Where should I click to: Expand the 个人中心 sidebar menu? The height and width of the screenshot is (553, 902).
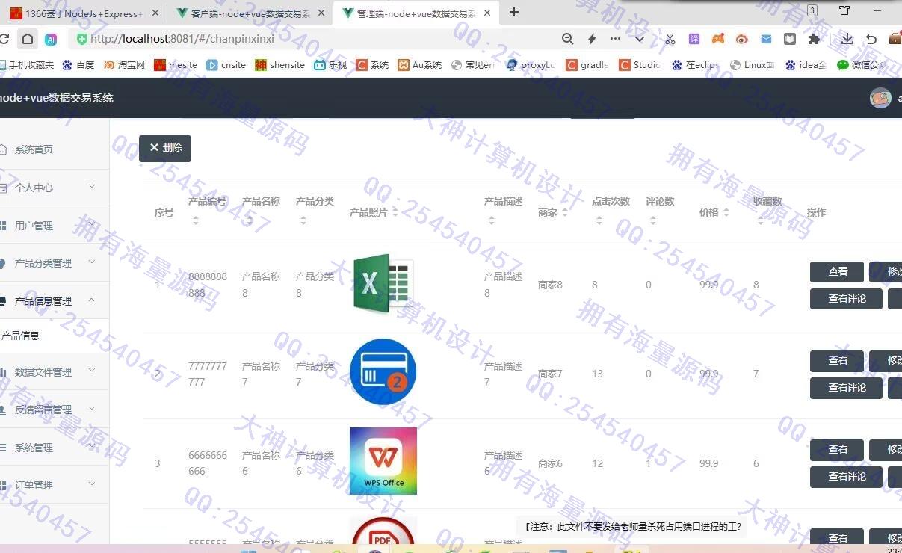[x=55, y=187]
